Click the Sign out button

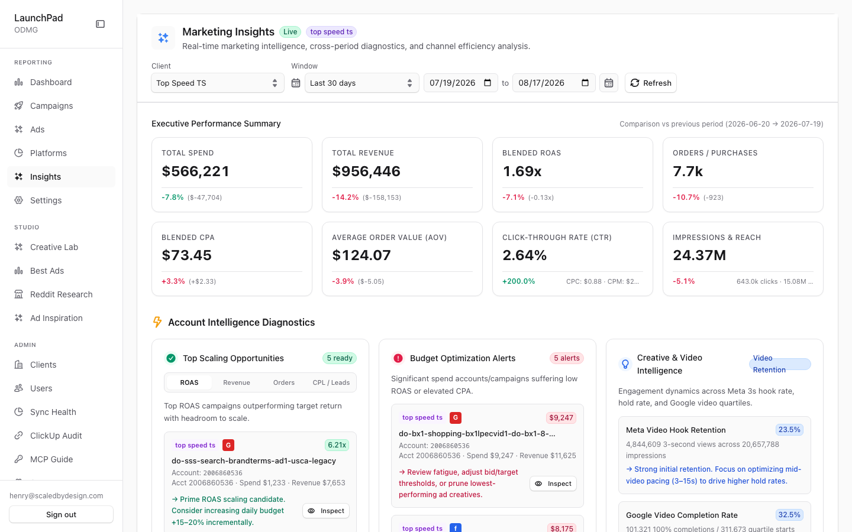pos(61,514)
